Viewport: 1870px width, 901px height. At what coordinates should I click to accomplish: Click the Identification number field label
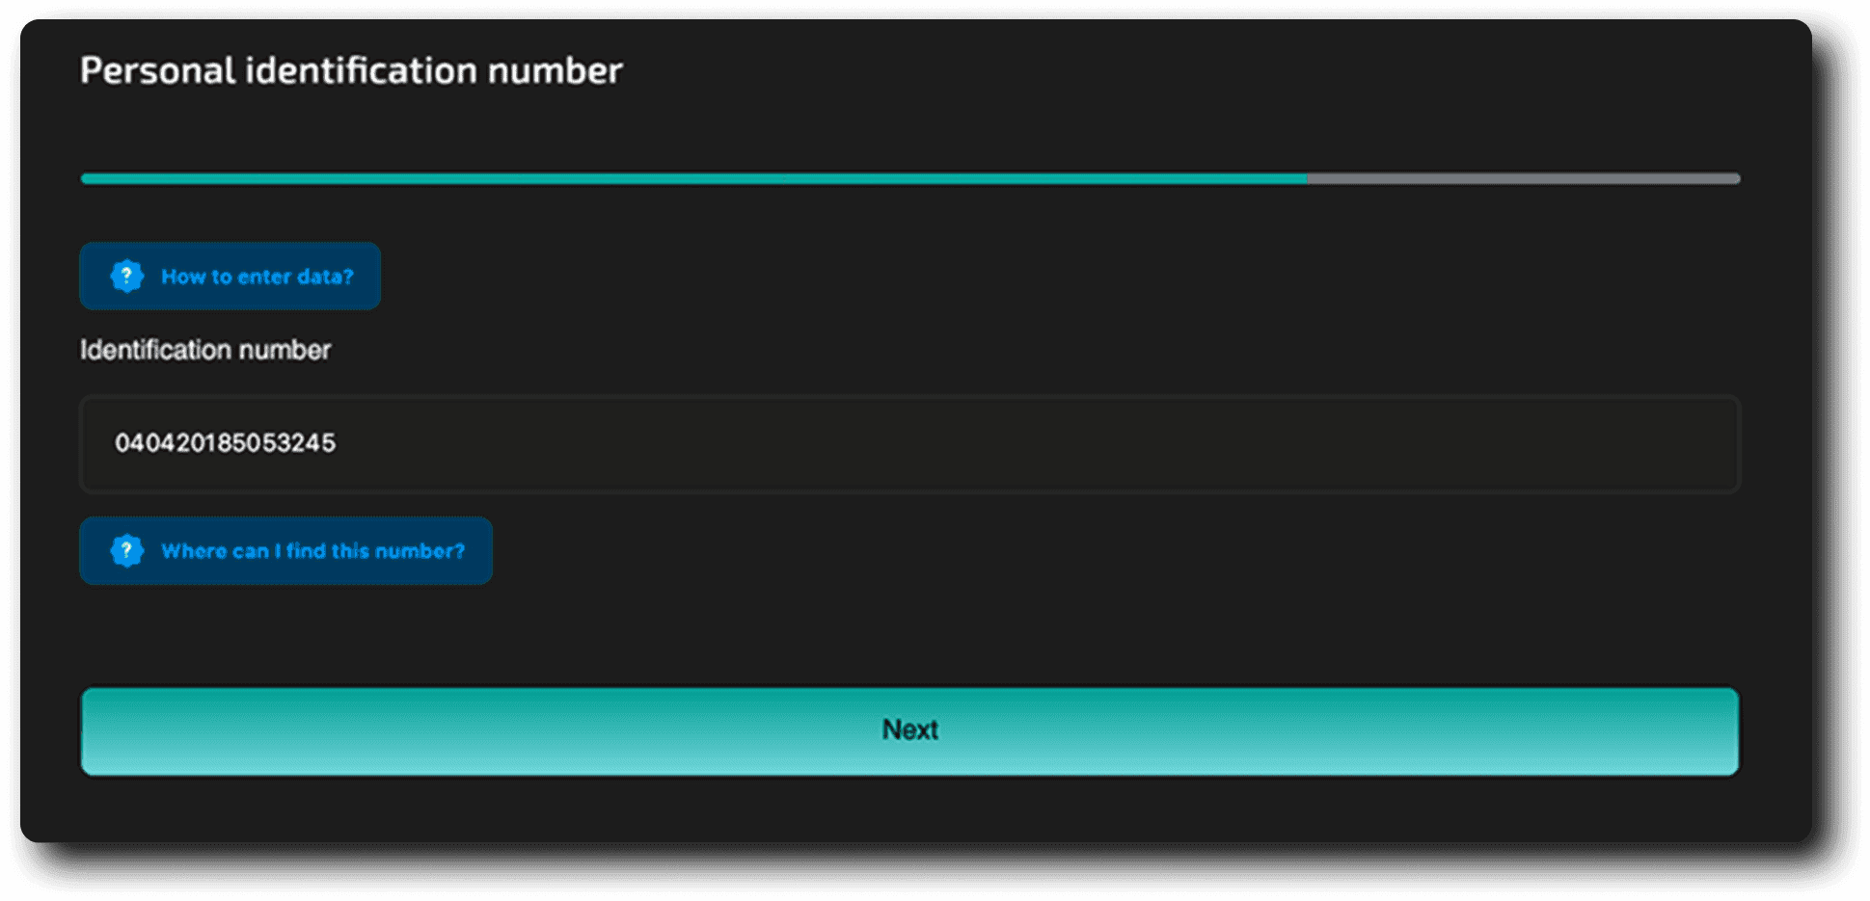point(205,350)
